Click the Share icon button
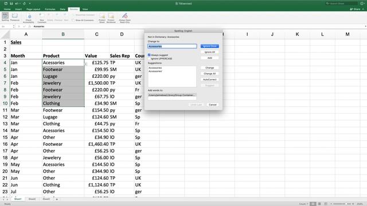The height and width of the screenshot is (206, 367). 356,9
